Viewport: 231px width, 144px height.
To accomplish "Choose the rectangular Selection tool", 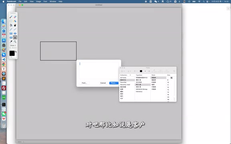I will (11, 21).
